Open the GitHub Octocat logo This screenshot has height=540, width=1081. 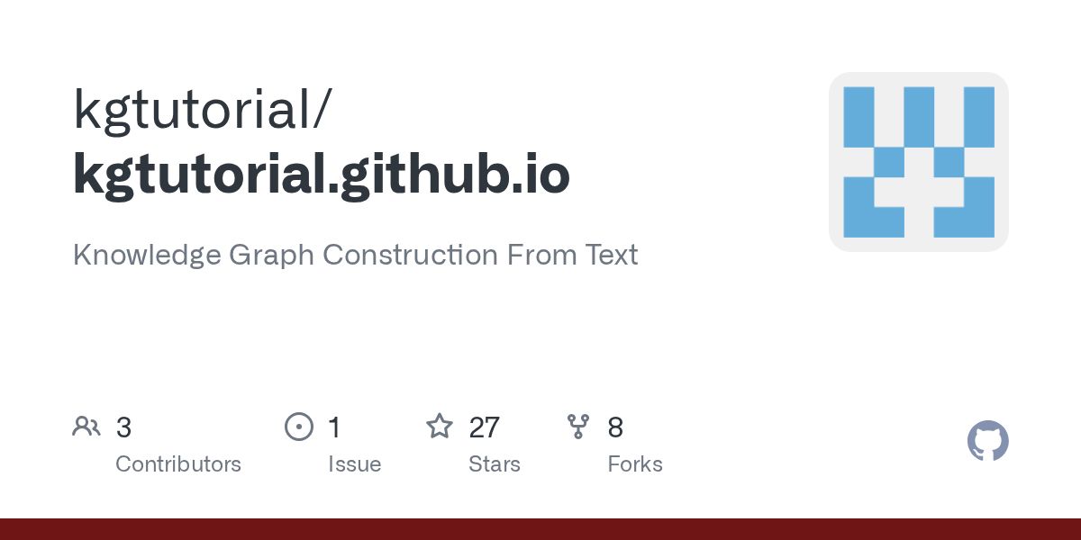pos(988,441)
